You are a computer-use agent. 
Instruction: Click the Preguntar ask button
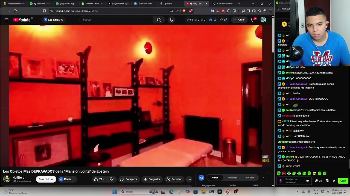tap(152, 179)
